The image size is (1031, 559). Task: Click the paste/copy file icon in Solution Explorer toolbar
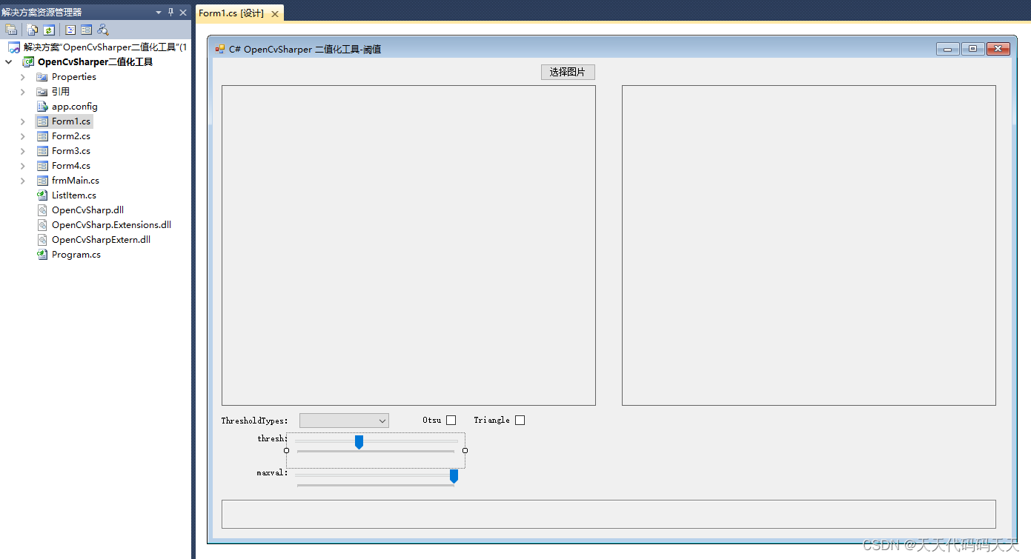tap(32, 30)
